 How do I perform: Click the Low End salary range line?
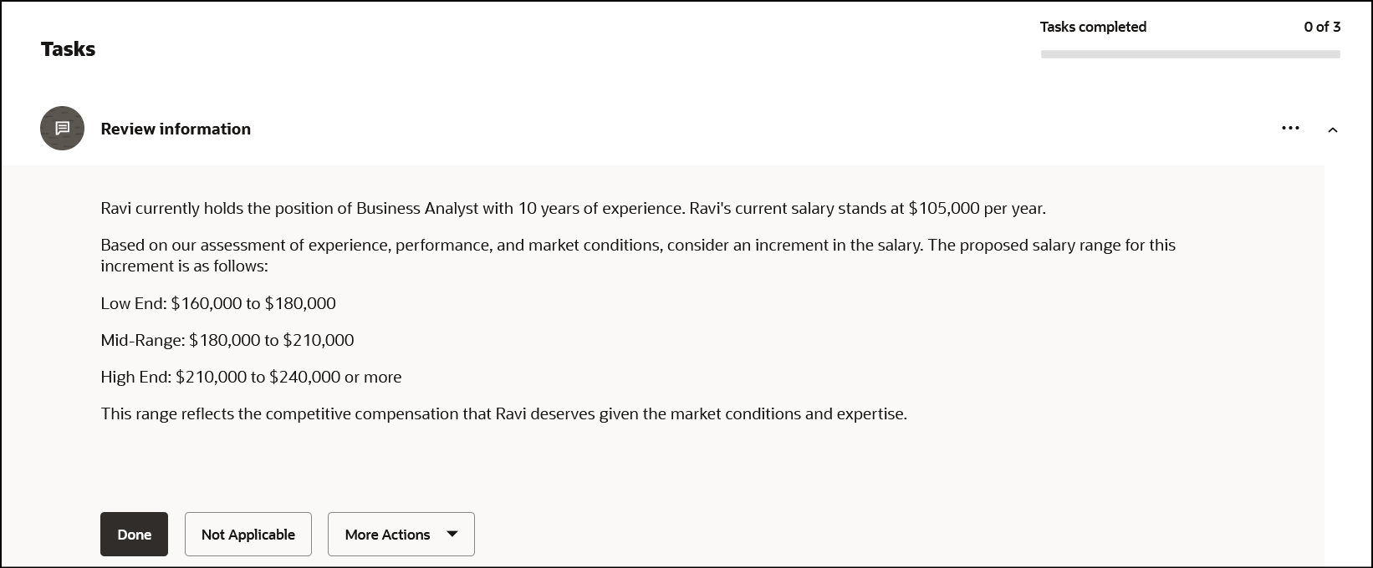coord(218,303)
